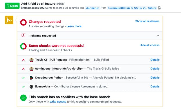
Task: Click '1 change requested' row text
Action: [x=42, y=36]
